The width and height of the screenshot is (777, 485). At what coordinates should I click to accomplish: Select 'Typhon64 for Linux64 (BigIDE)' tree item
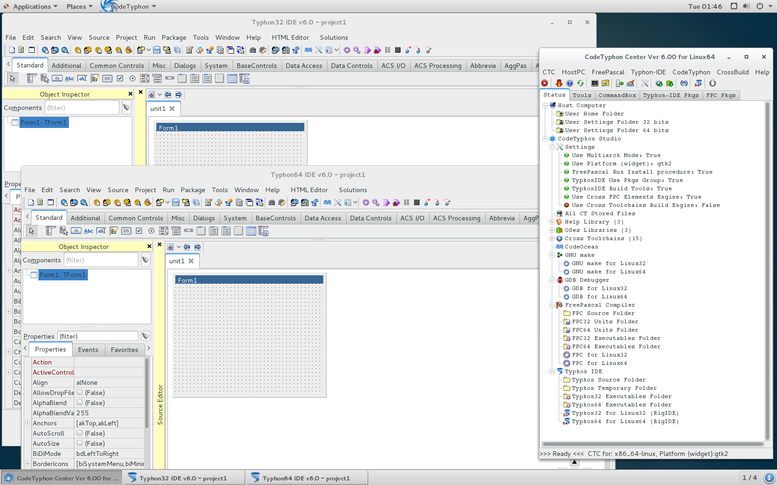point(625,421)
